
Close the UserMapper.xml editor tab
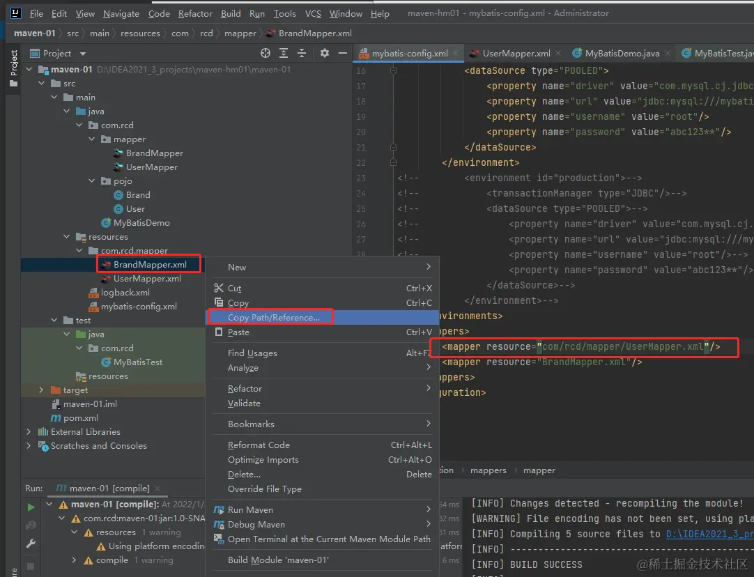[x=557, y=53]
